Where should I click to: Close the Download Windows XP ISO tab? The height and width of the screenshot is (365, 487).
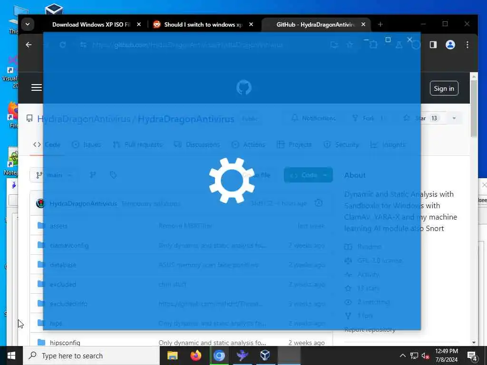coord(139,24)
